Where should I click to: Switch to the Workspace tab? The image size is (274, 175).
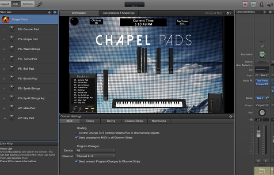click(x=79, y=13)
